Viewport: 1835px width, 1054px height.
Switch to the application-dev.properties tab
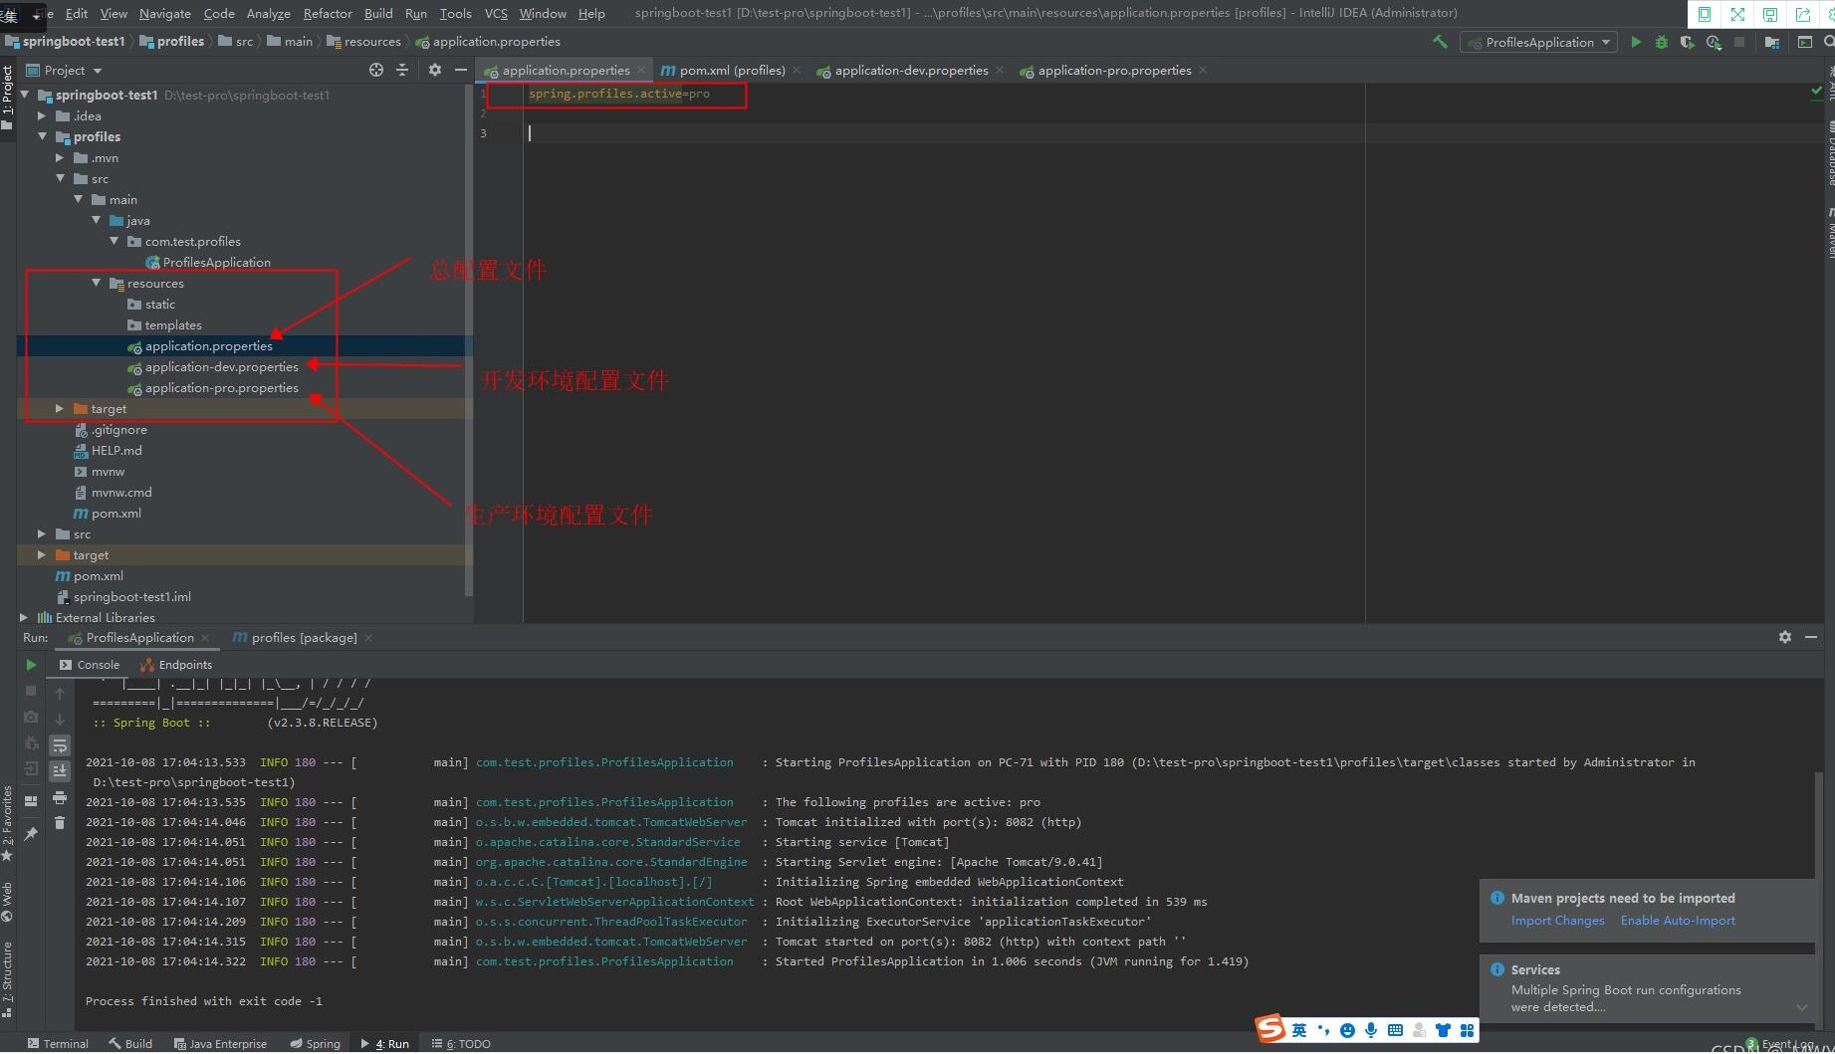point(911,70)
